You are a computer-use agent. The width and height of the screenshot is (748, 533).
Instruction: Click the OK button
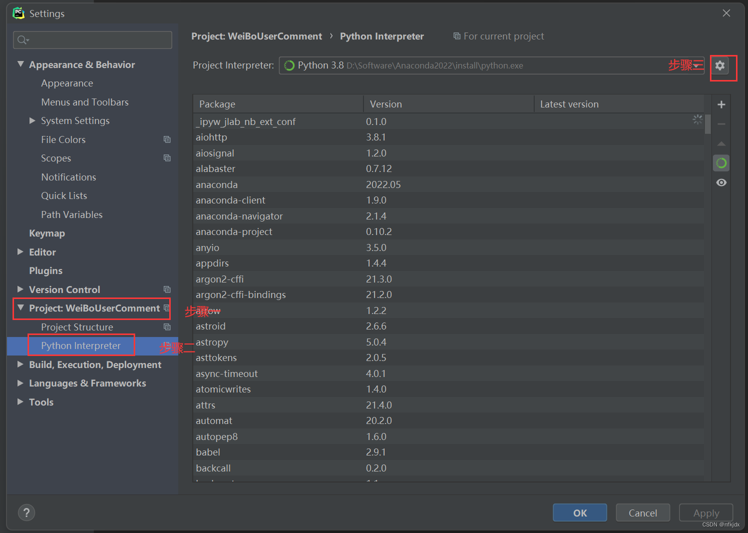[580, 512]
